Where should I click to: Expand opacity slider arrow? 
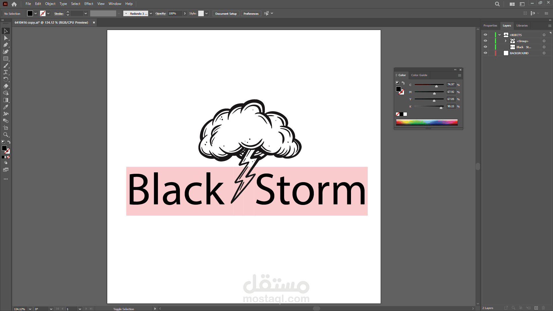coord(185,14)
